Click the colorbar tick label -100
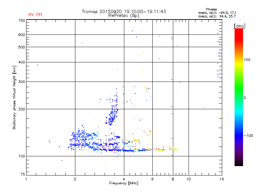The height and width of the screenshot is (195, 261). pyautogui.click(x=248, y=136)
